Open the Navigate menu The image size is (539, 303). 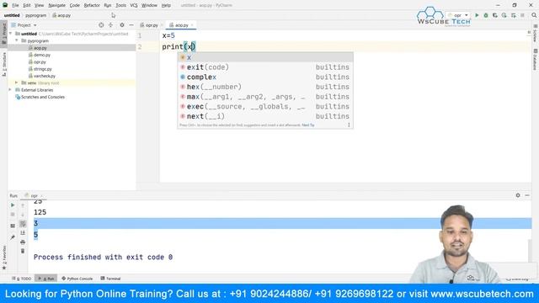pos(56,5)
